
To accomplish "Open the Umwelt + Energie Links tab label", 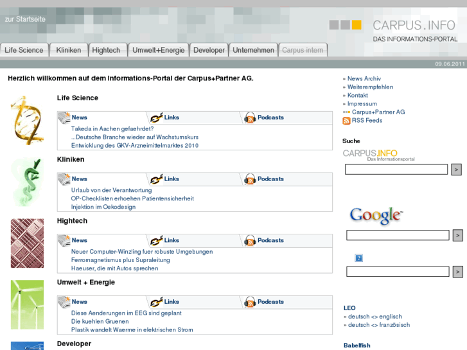I will [x=172, y=301].
